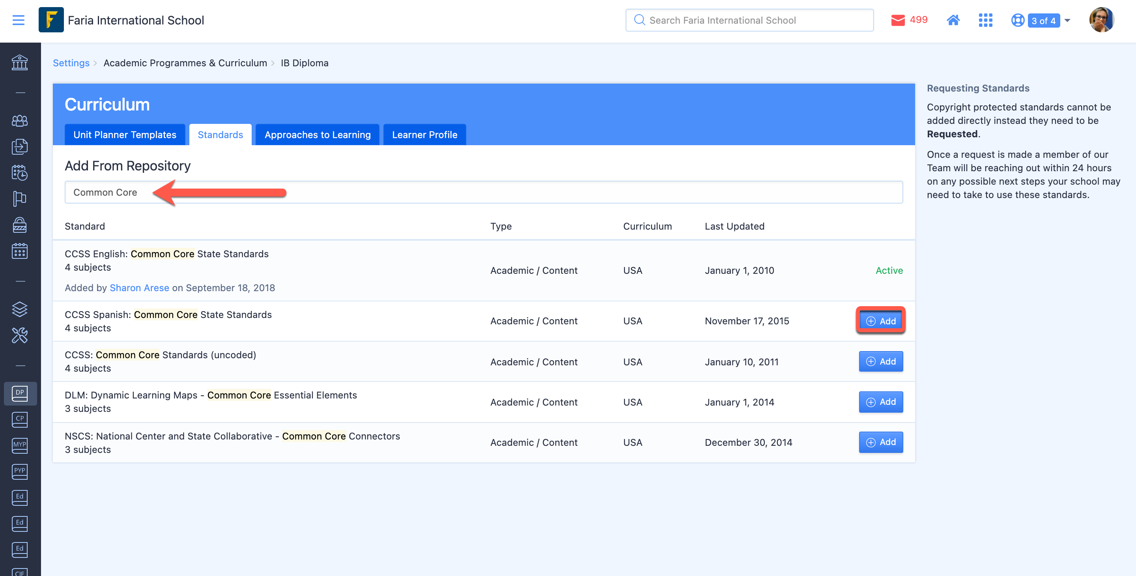1136x576 pixels.
Task: Open Sharon Arese profile link
Action: tap(139, 288)
